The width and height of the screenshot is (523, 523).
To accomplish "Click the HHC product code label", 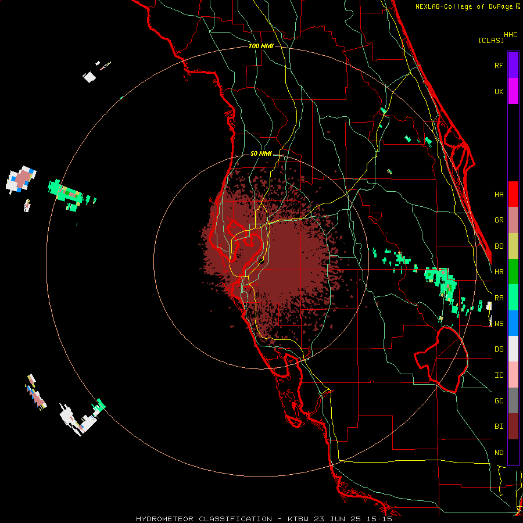I will point(511,35).
